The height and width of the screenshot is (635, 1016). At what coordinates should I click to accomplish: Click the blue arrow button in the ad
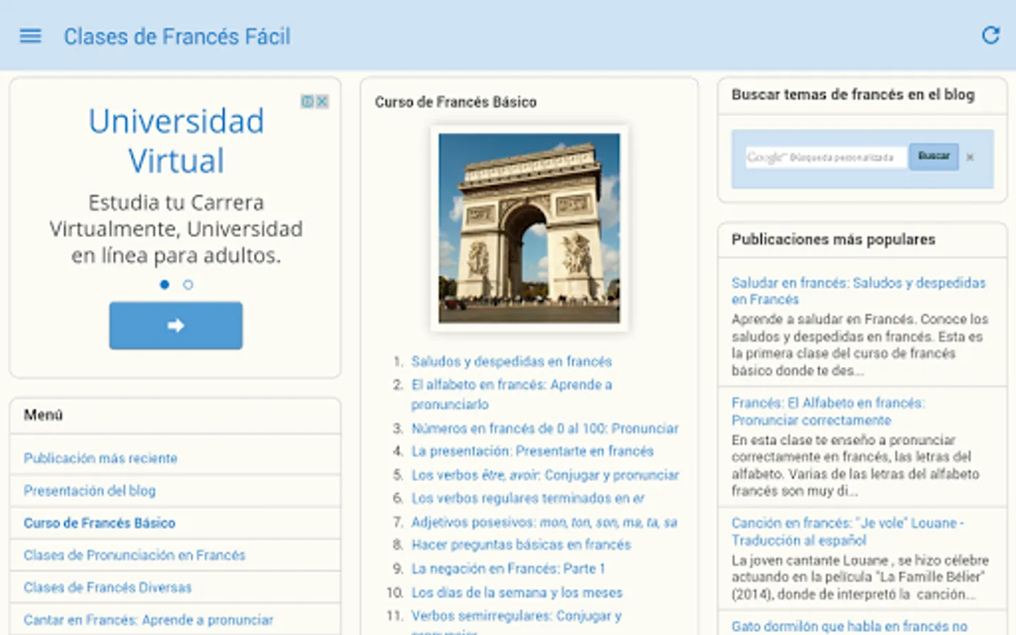(x=176, y=325)
